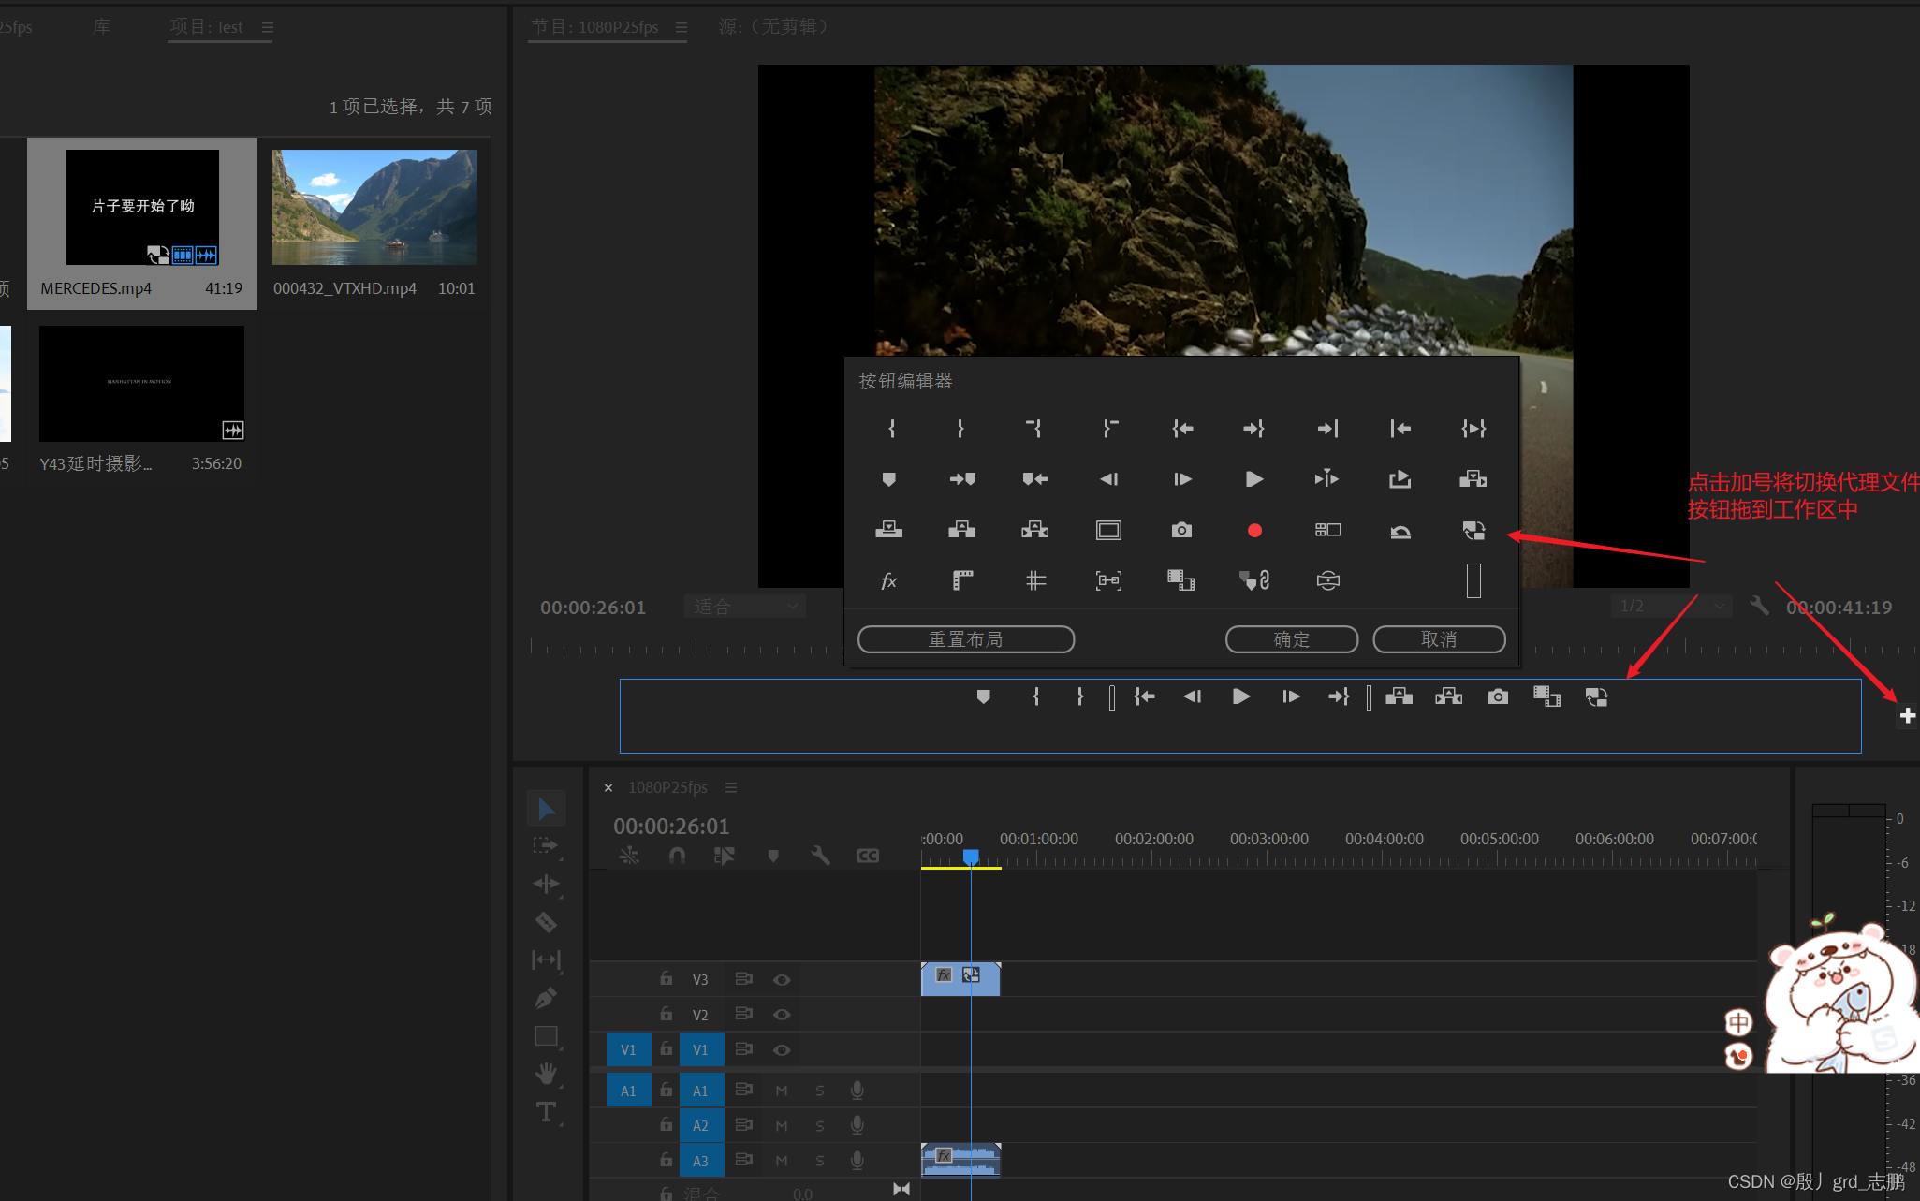Click the fx icon in the button editor
1920x1201 pixels.
tap(888, 581)
